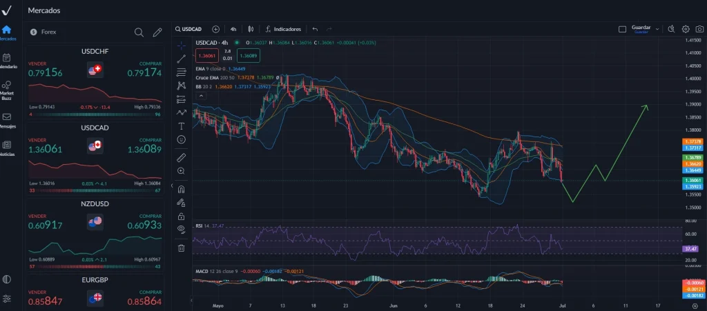Save the chart layout with Guardar
The height and width of the screenshot is (311, 707).
tap(641, 29)
